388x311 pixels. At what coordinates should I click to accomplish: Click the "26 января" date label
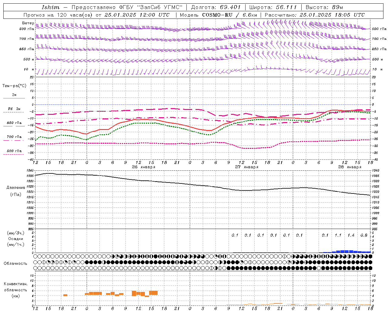tap(144, 167)
